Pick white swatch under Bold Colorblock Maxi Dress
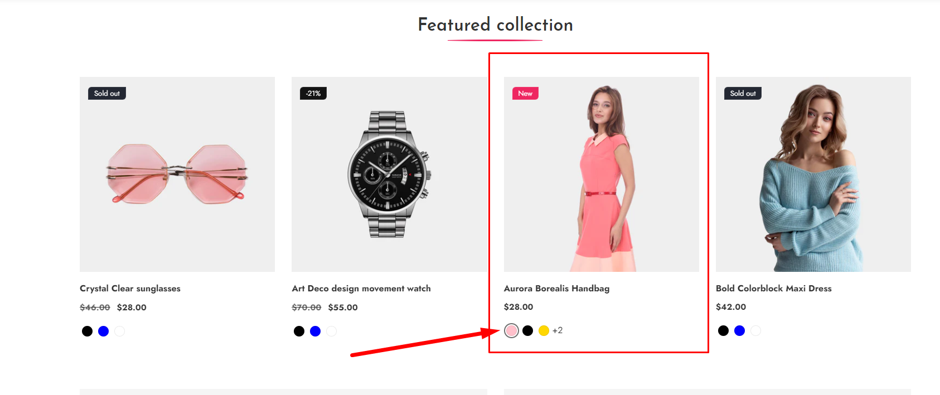The width and height of the screenshot is (940, 395). [755, 331]
